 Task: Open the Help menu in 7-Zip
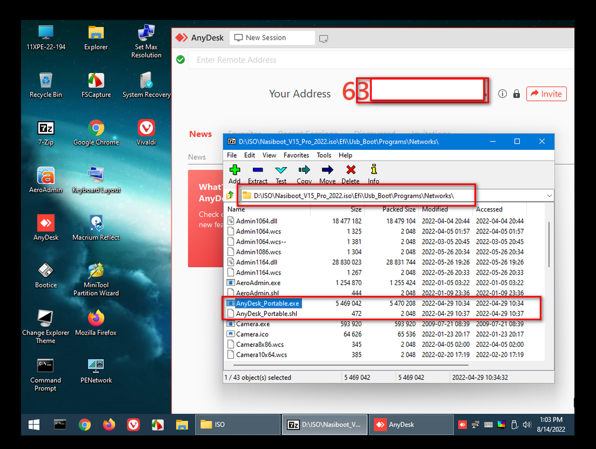345,155
